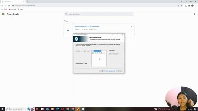Toggle Chrome side panel
Viewport: 198px width, 111px height.
[x=189, y=6]
